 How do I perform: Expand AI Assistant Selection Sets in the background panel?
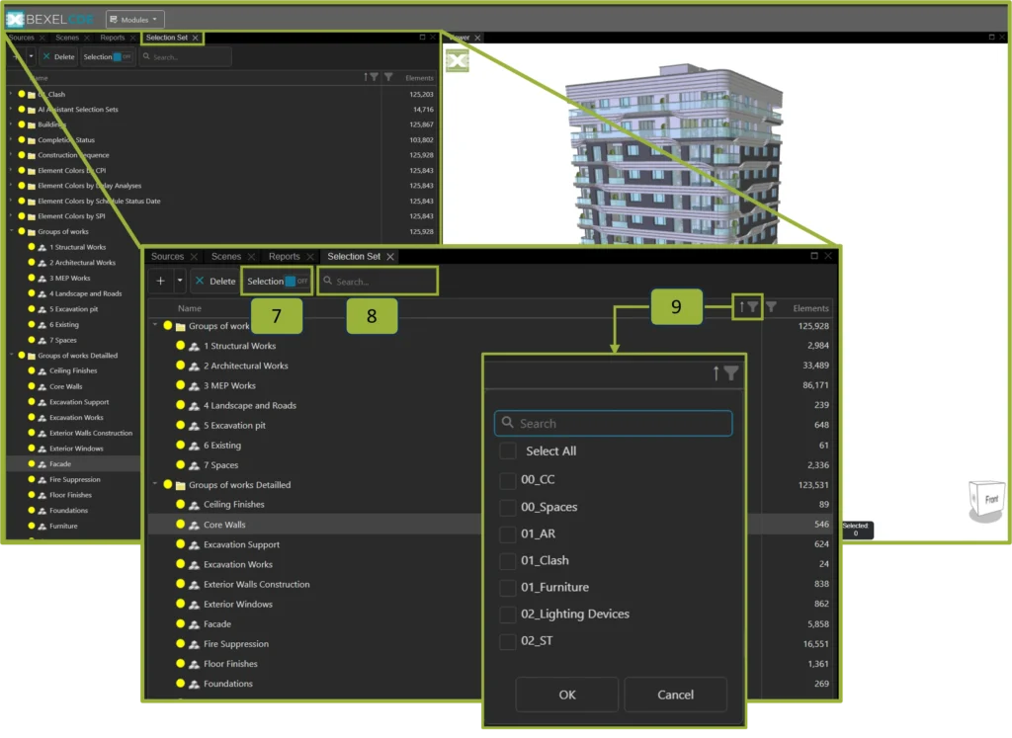[11, 109]
